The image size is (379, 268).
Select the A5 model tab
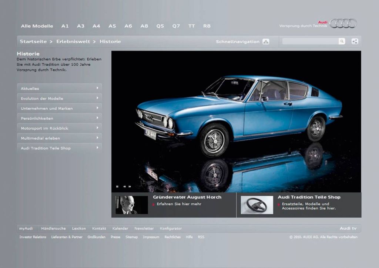coord(112,26)
